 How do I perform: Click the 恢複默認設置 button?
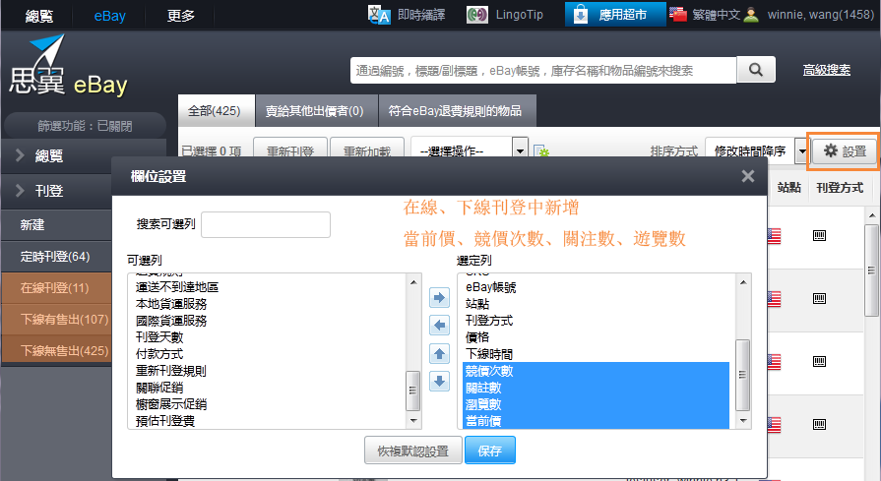pyautogui.click(x=413, y=451)
